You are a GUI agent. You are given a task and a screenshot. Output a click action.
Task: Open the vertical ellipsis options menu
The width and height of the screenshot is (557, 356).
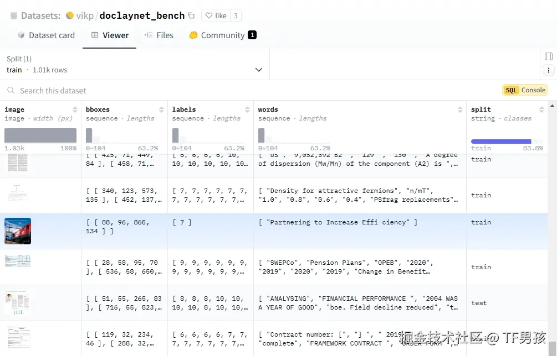(548, 70)
